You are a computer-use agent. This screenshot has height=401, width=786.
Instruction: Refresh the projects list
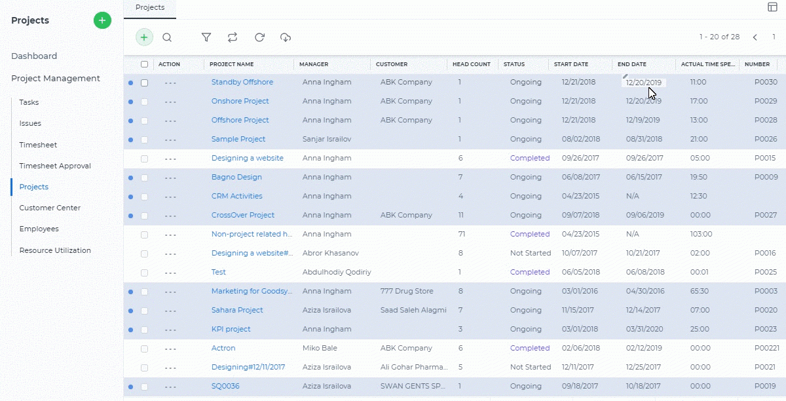click(x=259, y=37)
